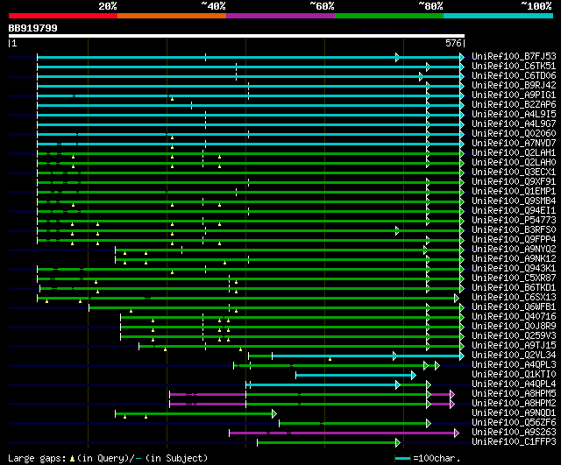561x465 pixels.
Task: Click the cyan =100char scale bar
Action: 403,459
